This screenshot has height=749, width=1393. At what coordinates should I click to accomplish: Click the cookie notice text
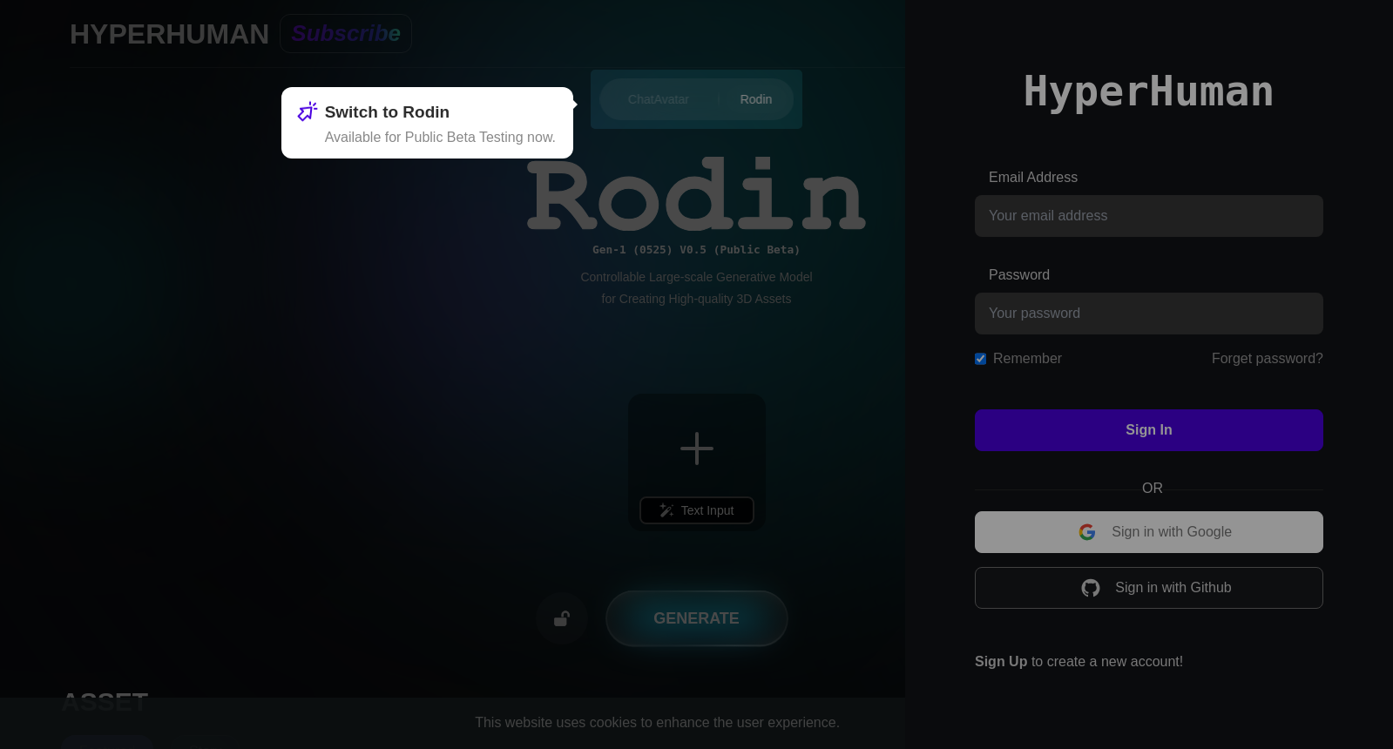pos(658,723)
